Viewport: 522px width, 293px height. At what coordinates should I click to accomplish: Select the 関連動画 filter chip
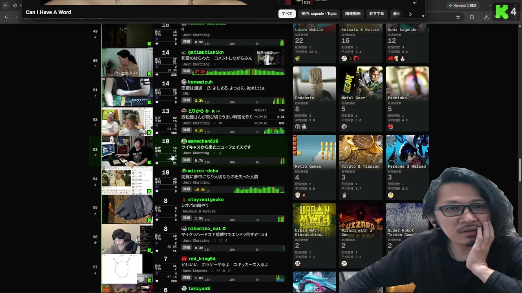click(x=353, y=13)
